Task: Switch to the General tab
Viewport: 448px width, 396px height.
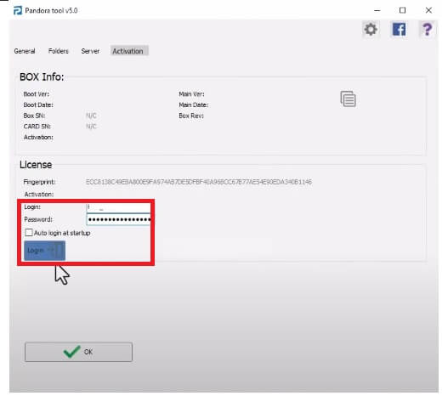Action: pyautogui.click(x=25, y=51)
